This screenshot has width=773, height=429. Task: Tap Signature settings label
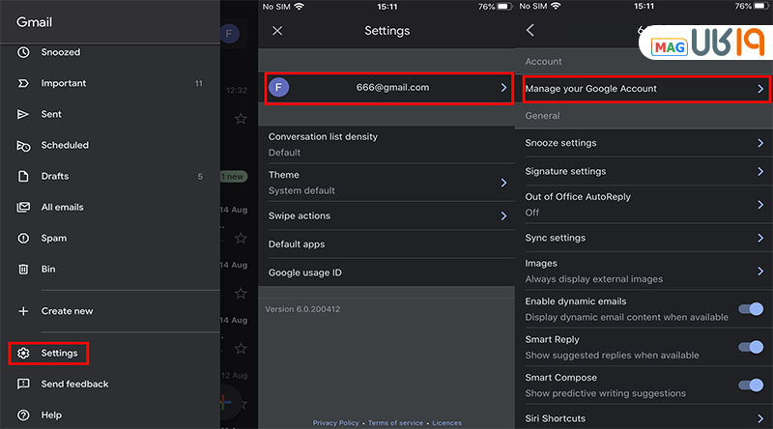pos(565,172)
